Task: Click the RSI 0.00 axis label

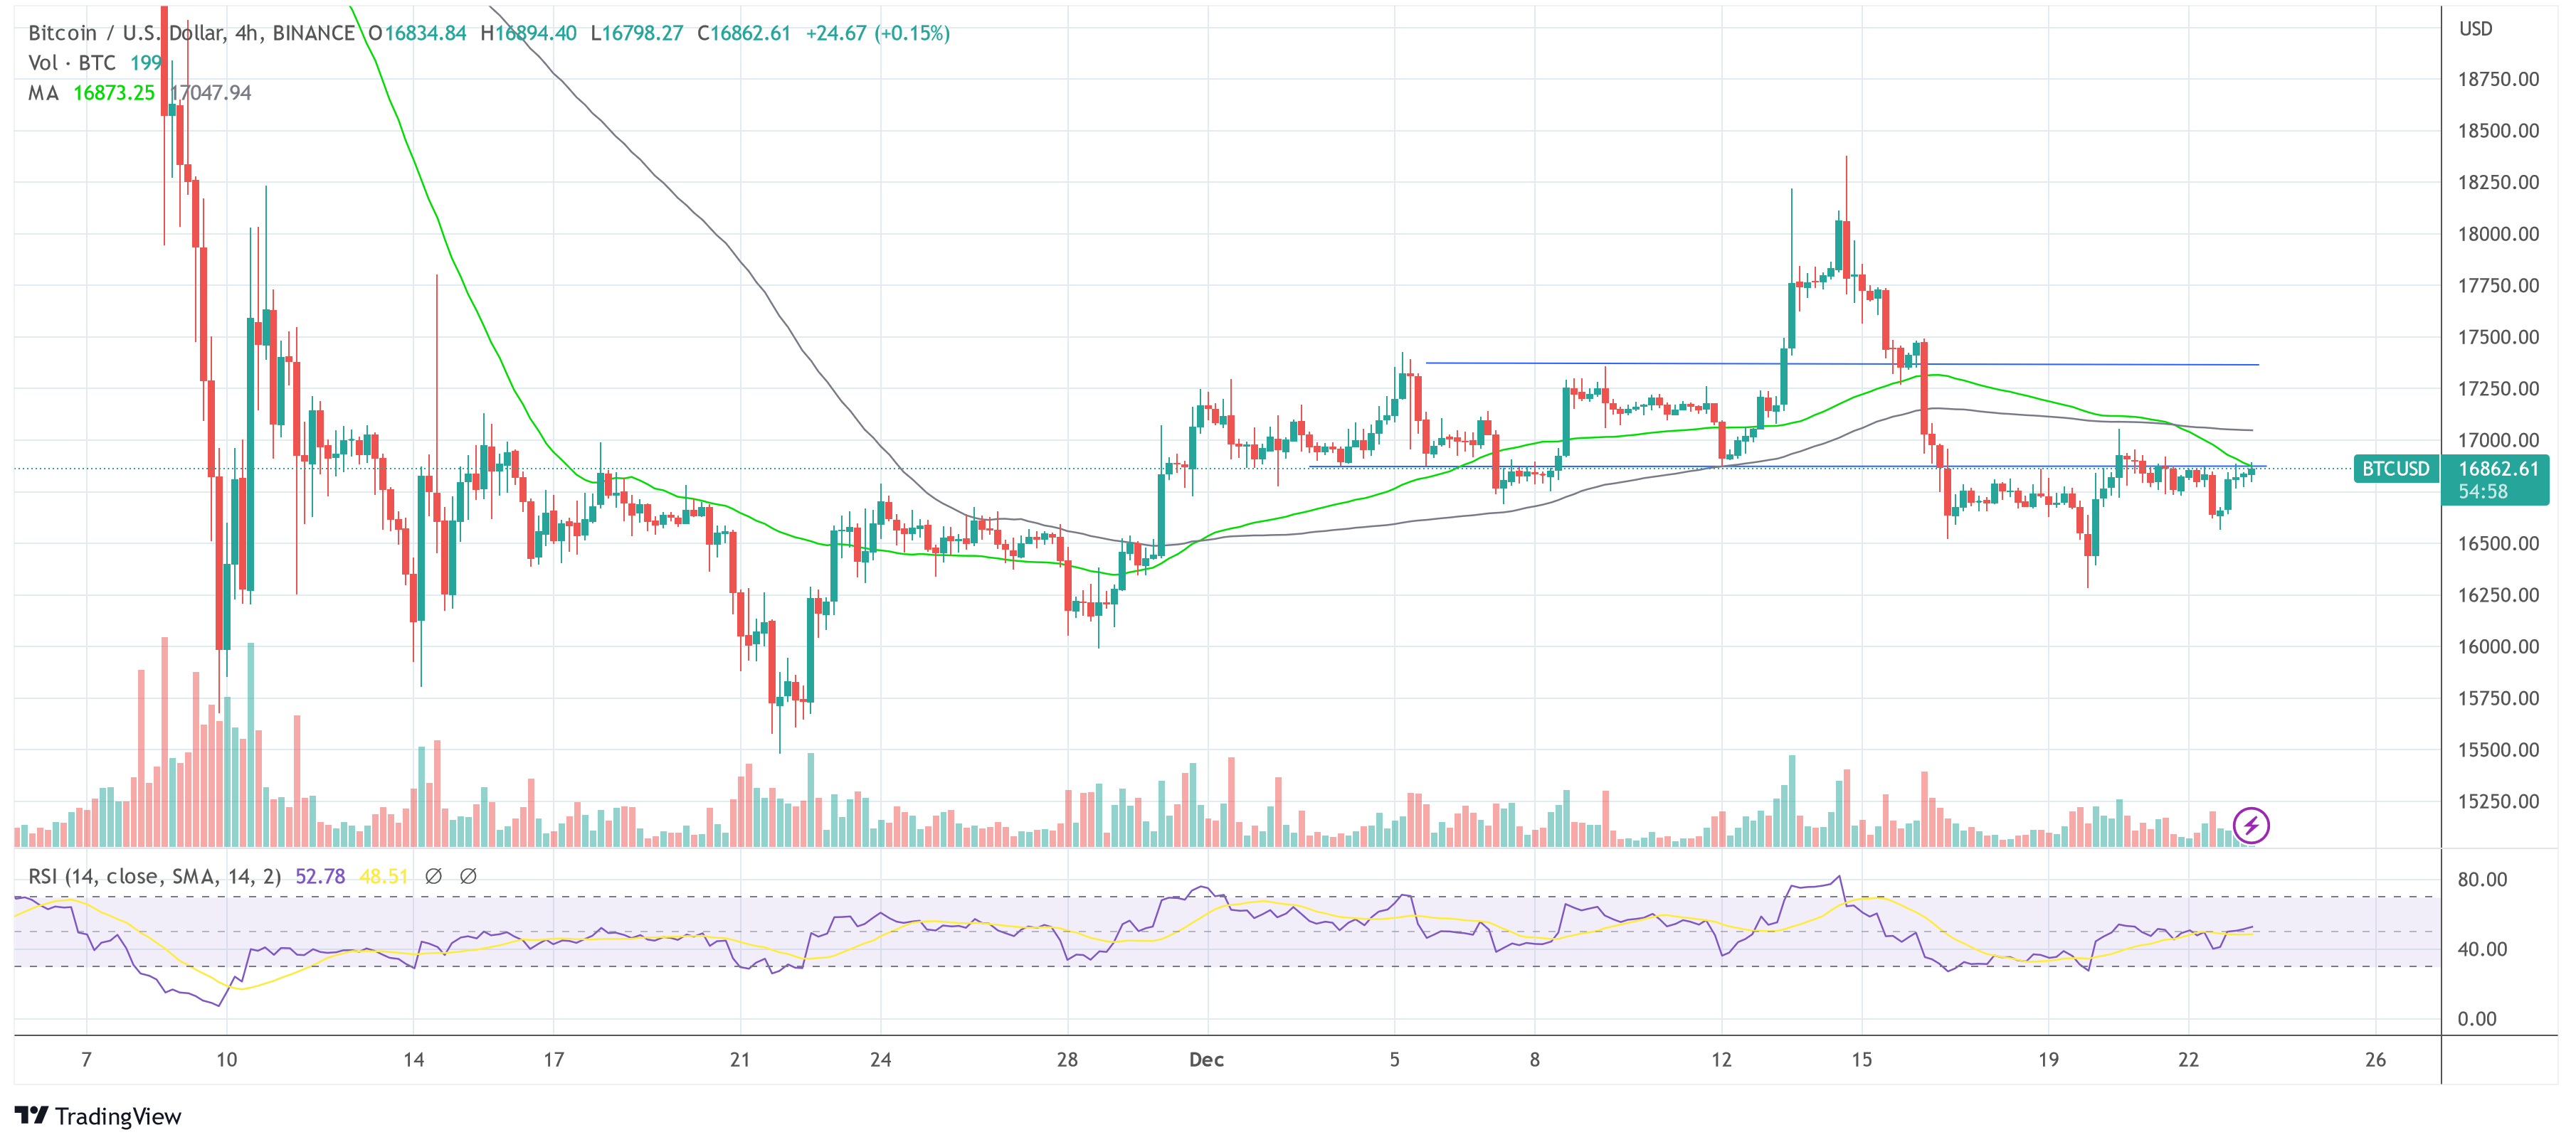Action: [x=2477, y=1019]
